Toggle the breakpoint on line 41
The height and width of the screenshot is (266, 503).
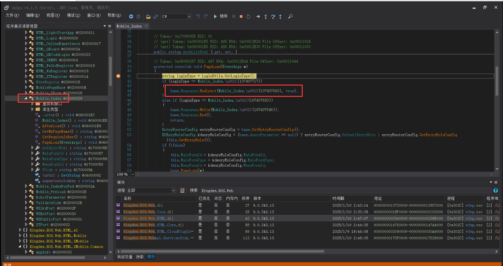[x=118, y=76]
